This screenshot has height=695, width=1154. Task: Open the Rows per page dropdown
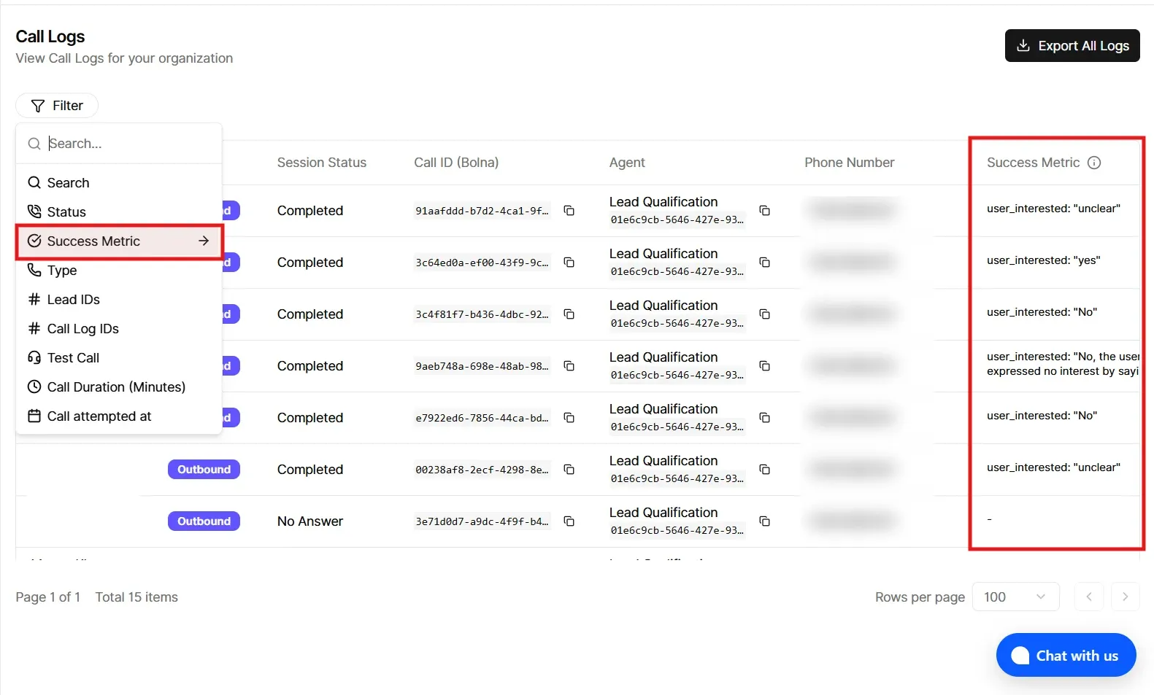point(1015,597)
